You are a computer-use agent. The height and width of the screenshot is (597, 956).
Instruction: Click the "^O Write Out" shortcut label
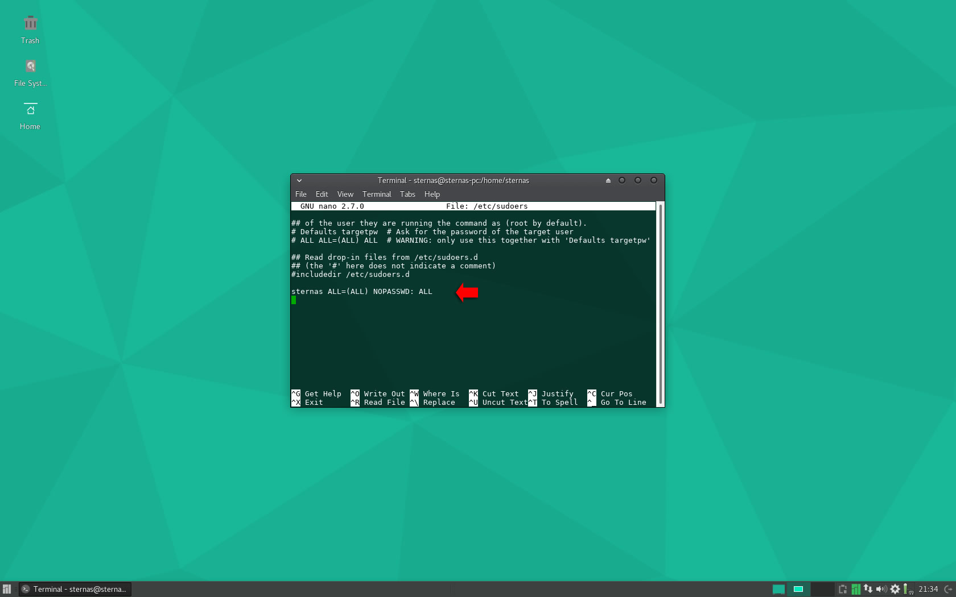pyautogui.click(x=378, y=394)
